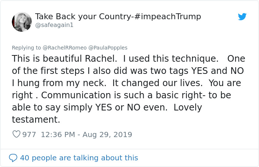Open the author's profile picture
Screen dimensions: 259x167
pyautogui.click(x=22, y=21)
